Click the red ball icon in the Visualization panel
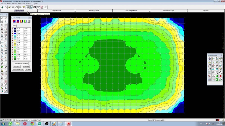 (220, 76)
